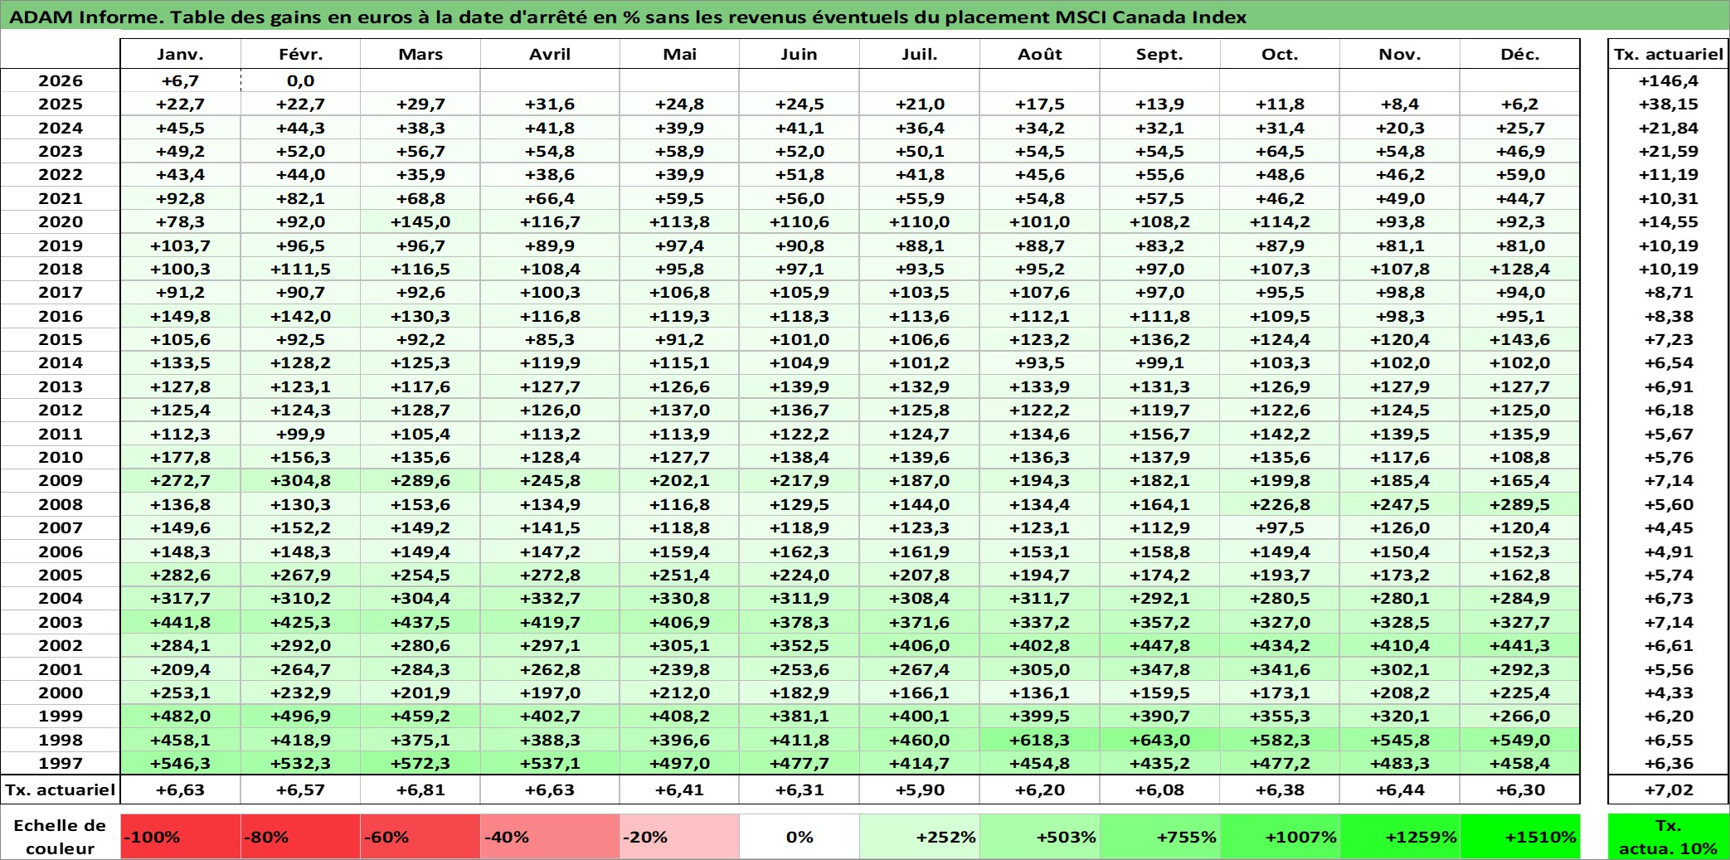Select the +38,15 actuarial rate value
1730x860 pixels.
(1668, 104)
